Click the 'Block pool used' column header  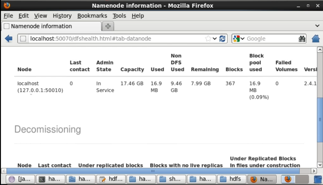click(256, 63)
